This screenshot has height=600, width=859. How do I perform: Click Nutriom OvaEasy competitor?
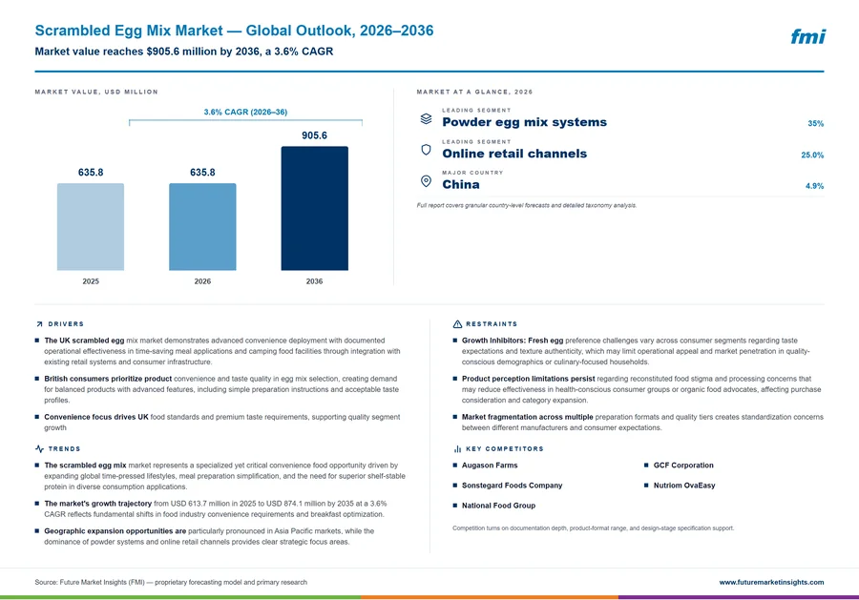(x=684, y=486)
